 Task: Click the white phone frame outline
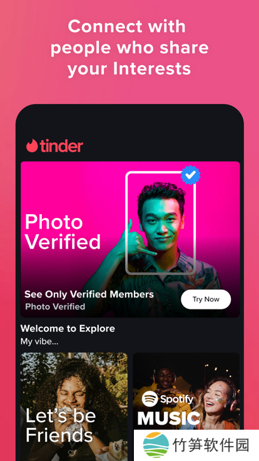[x=161, y=223]
